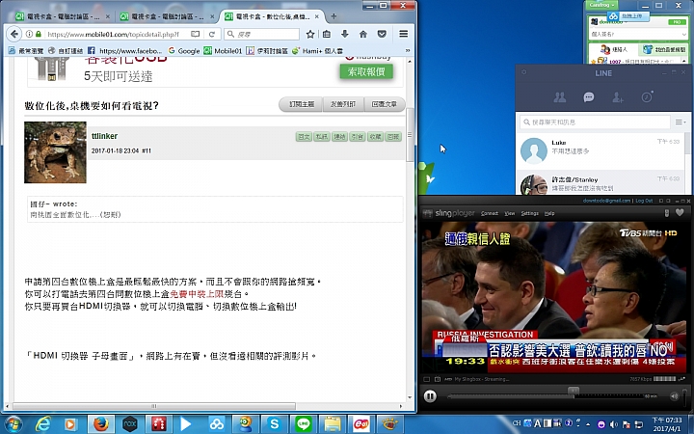This screenshot has height=434, width=694.
Task: Go to Firefox home page icon
Action: click(x=363, y=34)
